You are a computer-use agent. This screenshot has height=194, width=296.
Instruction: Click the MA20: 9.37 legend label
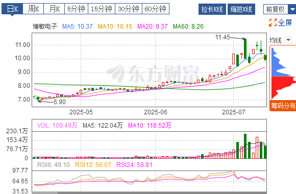click(x=153, y=26)
